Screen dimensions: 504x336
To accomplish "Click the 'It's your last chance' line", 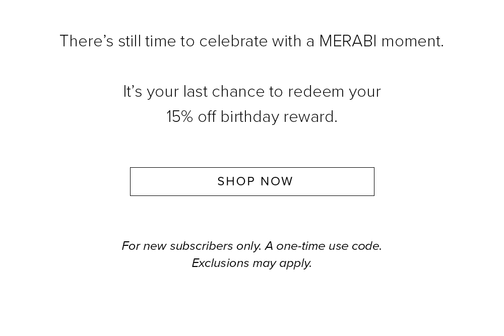I will (x=252, y=92).
